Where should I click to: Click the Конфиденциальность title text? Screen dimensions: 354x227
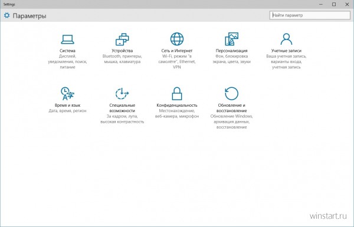point(177,106)
